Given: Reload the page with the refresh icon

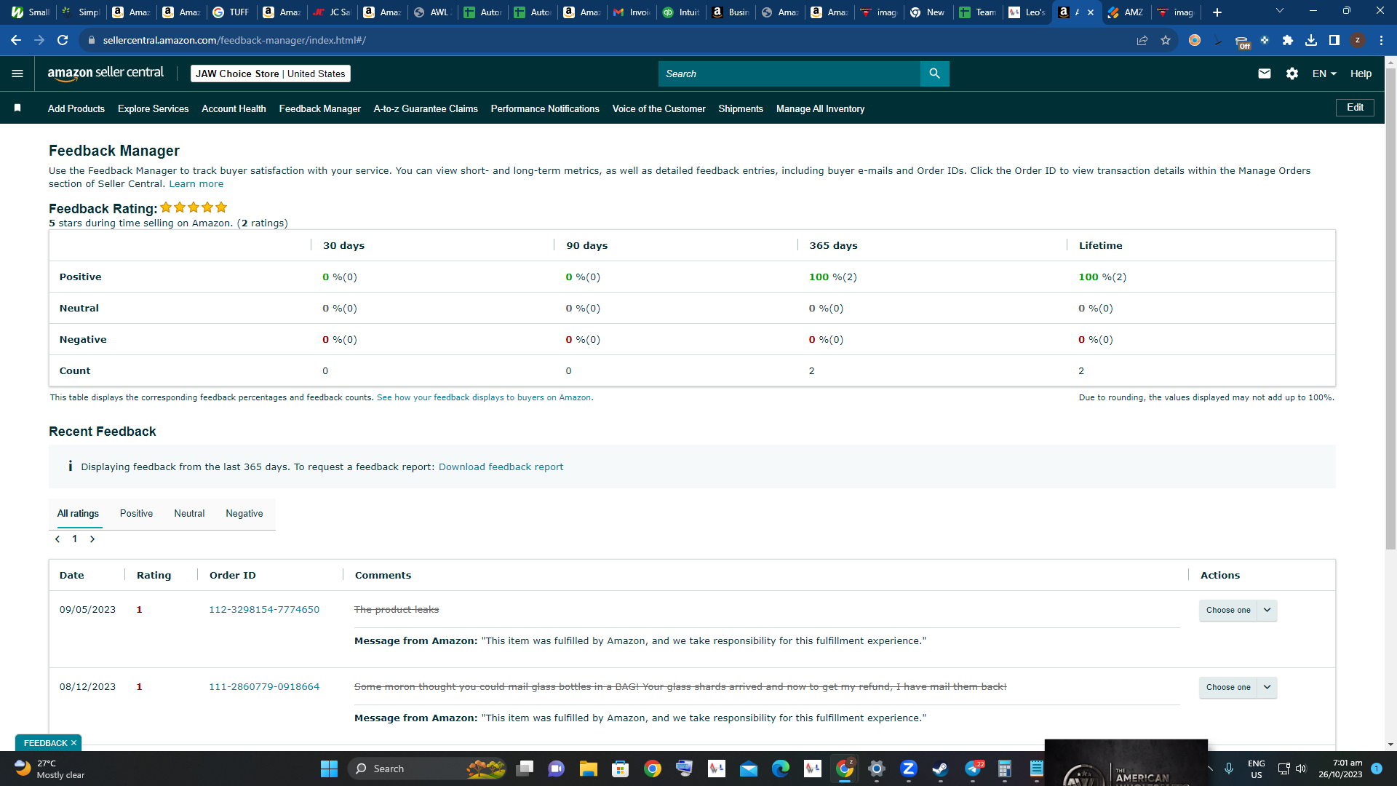Looking at the screenshot, I should (x=63, y=40).
